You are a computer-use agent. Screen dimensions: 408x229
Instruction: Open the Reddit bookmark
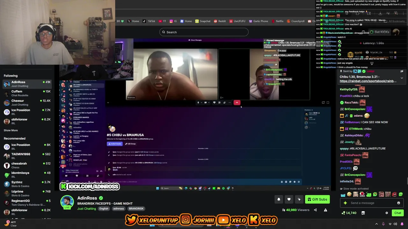click(220, 21)
